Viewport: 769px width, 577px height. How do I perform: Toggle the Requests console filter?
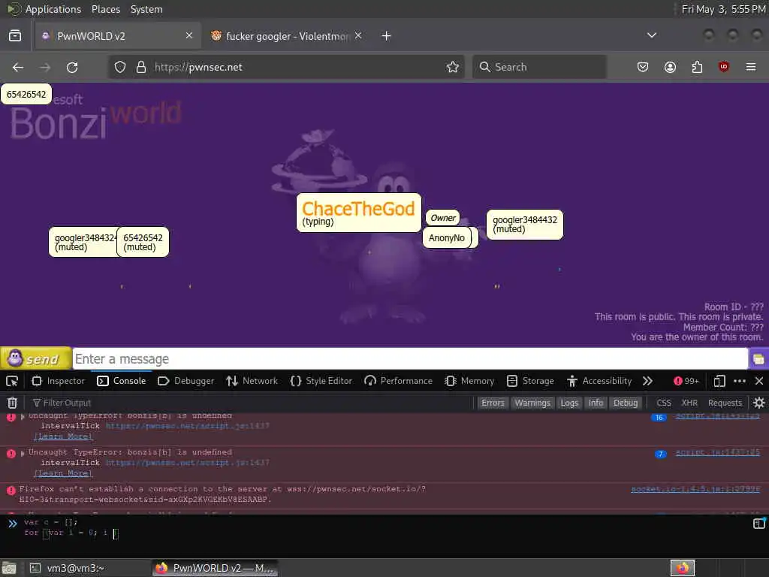click(x=725, y=403)
